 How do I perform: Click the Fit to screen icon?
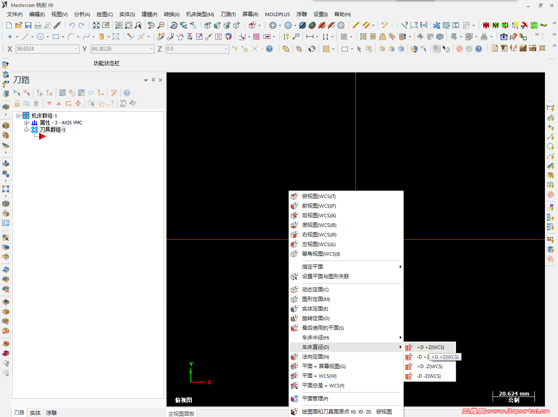coord(96,25)
